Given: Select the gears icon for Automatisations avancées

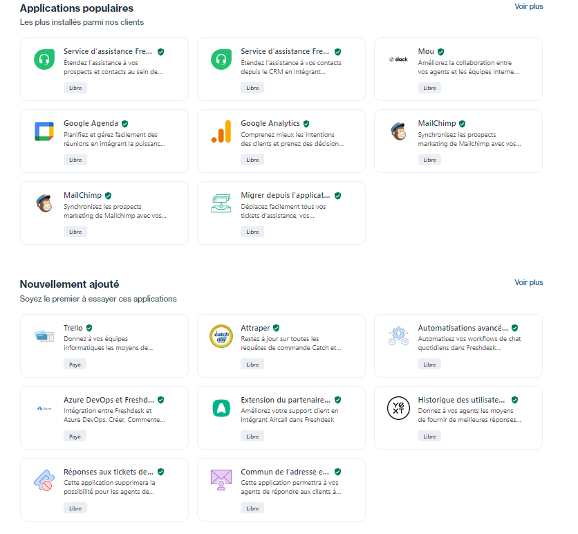Looking at the screenshot, I should (x=398, y=336).
